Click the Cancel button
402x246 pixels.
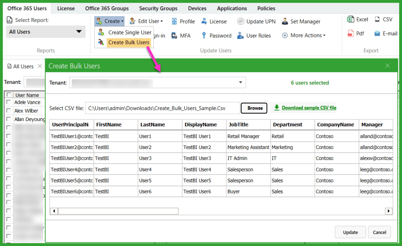[380, 232]
